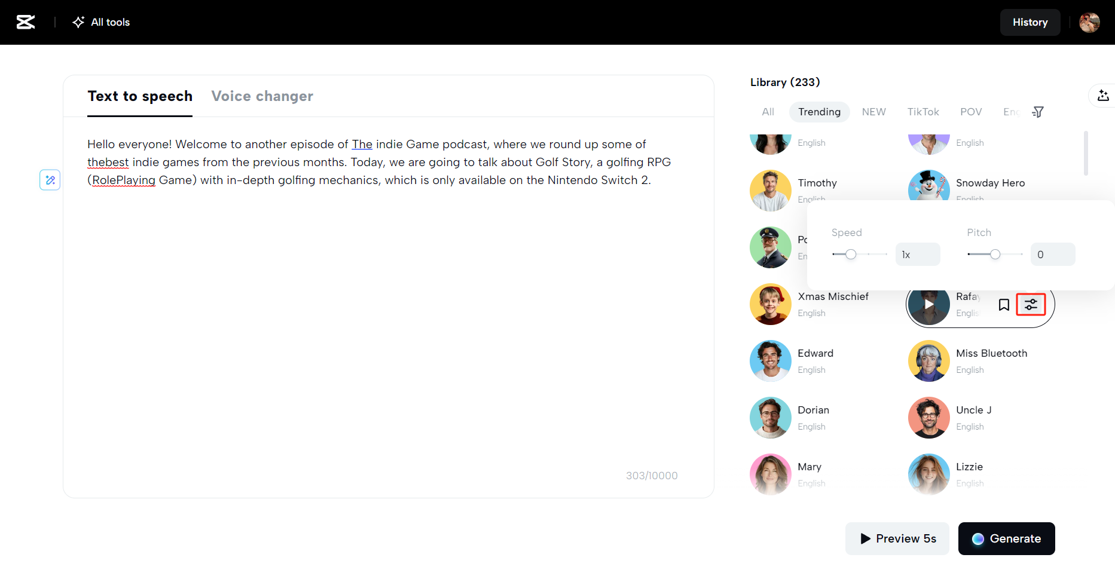This screenshot has height=579, width=1115.
Task: Show All voices category
Action: click(x=768, y=112)
